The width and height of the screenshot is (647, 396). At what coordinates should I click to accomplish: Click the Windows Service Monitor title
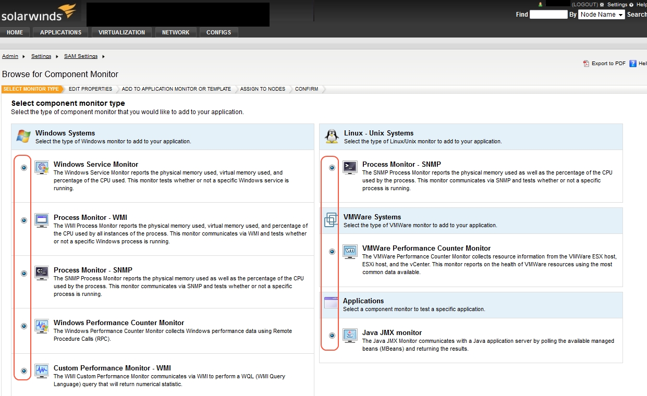[96, 164]
